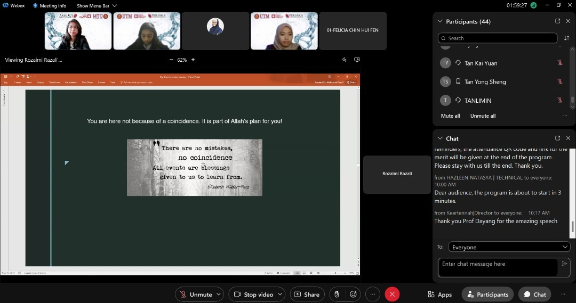
Task: Click the PowerPoint Share button
Action: point(351,83)
